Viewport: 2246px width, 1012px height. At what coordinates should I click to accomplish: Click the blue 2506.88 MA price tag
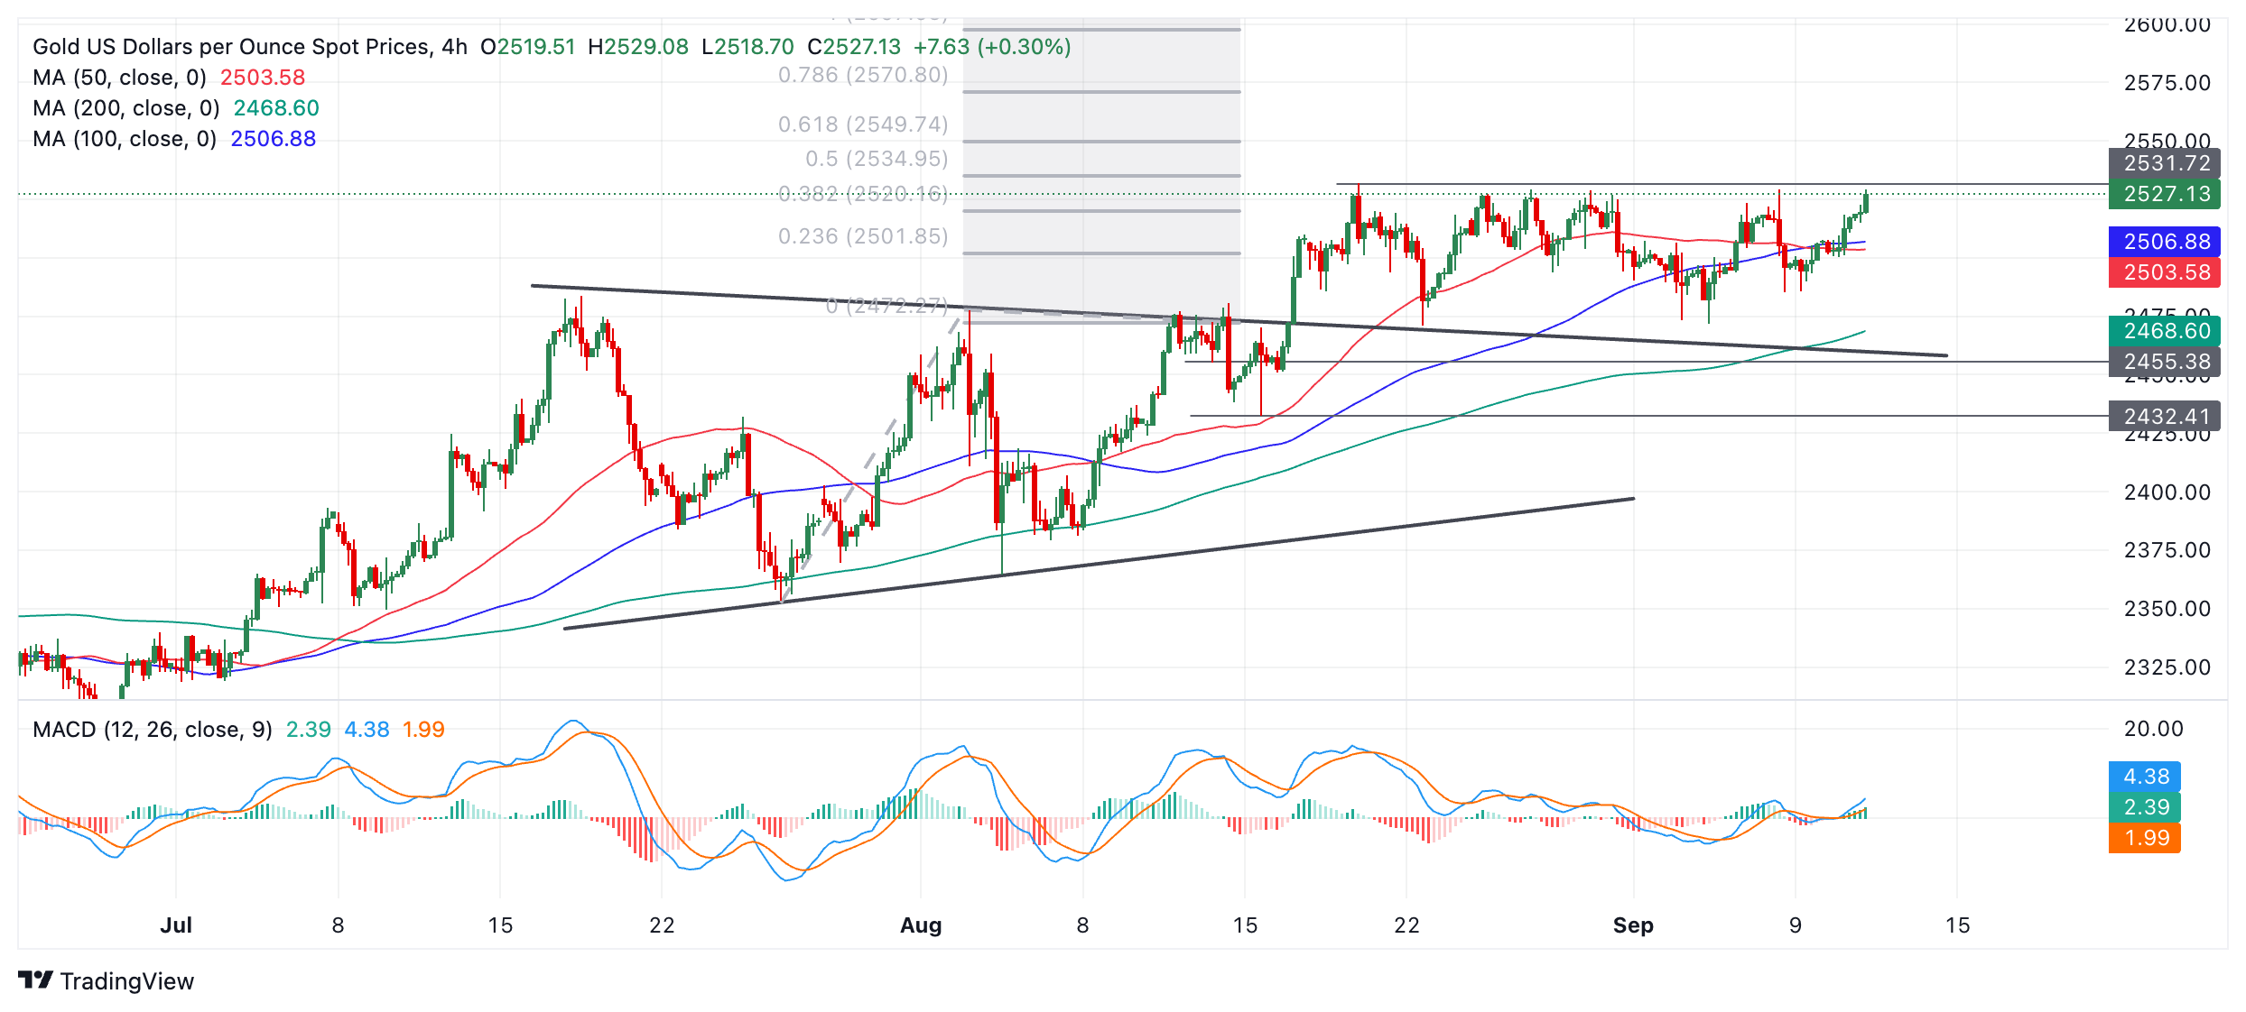tap(2165, 242)
